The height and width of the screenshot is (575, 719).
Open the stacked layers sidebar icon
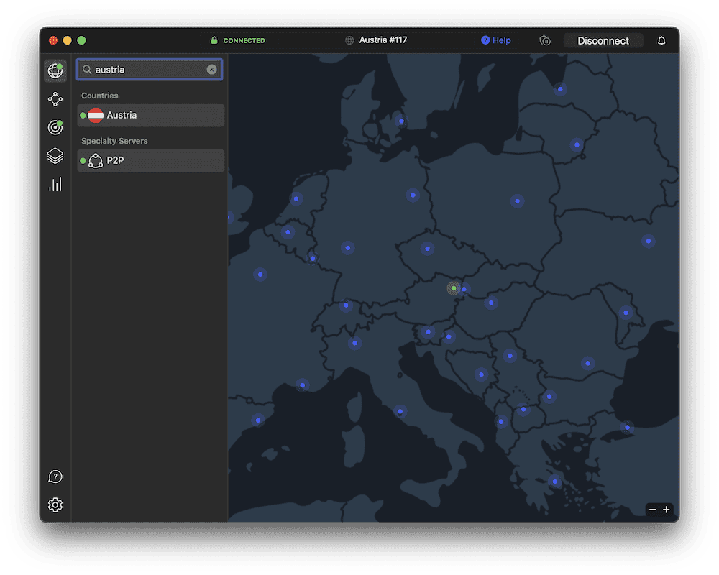pyautogui.click(x=55, y=156)
